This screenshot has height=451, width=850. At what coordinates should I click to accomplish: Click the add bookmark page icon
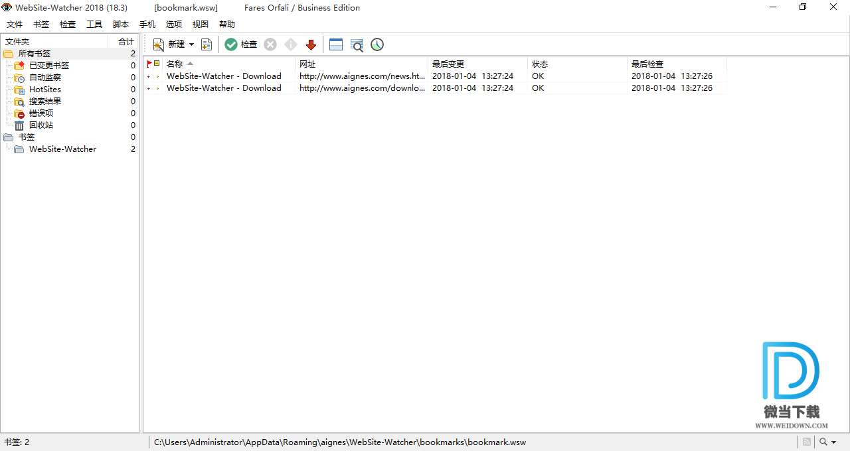click(207, 44)
